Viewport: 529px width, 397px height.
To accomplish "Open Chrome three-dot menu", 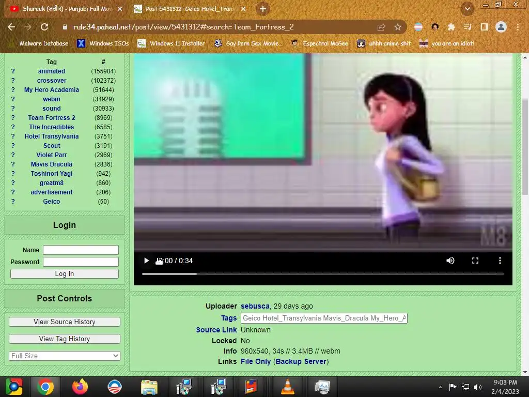I will click(x=518, y=27).
